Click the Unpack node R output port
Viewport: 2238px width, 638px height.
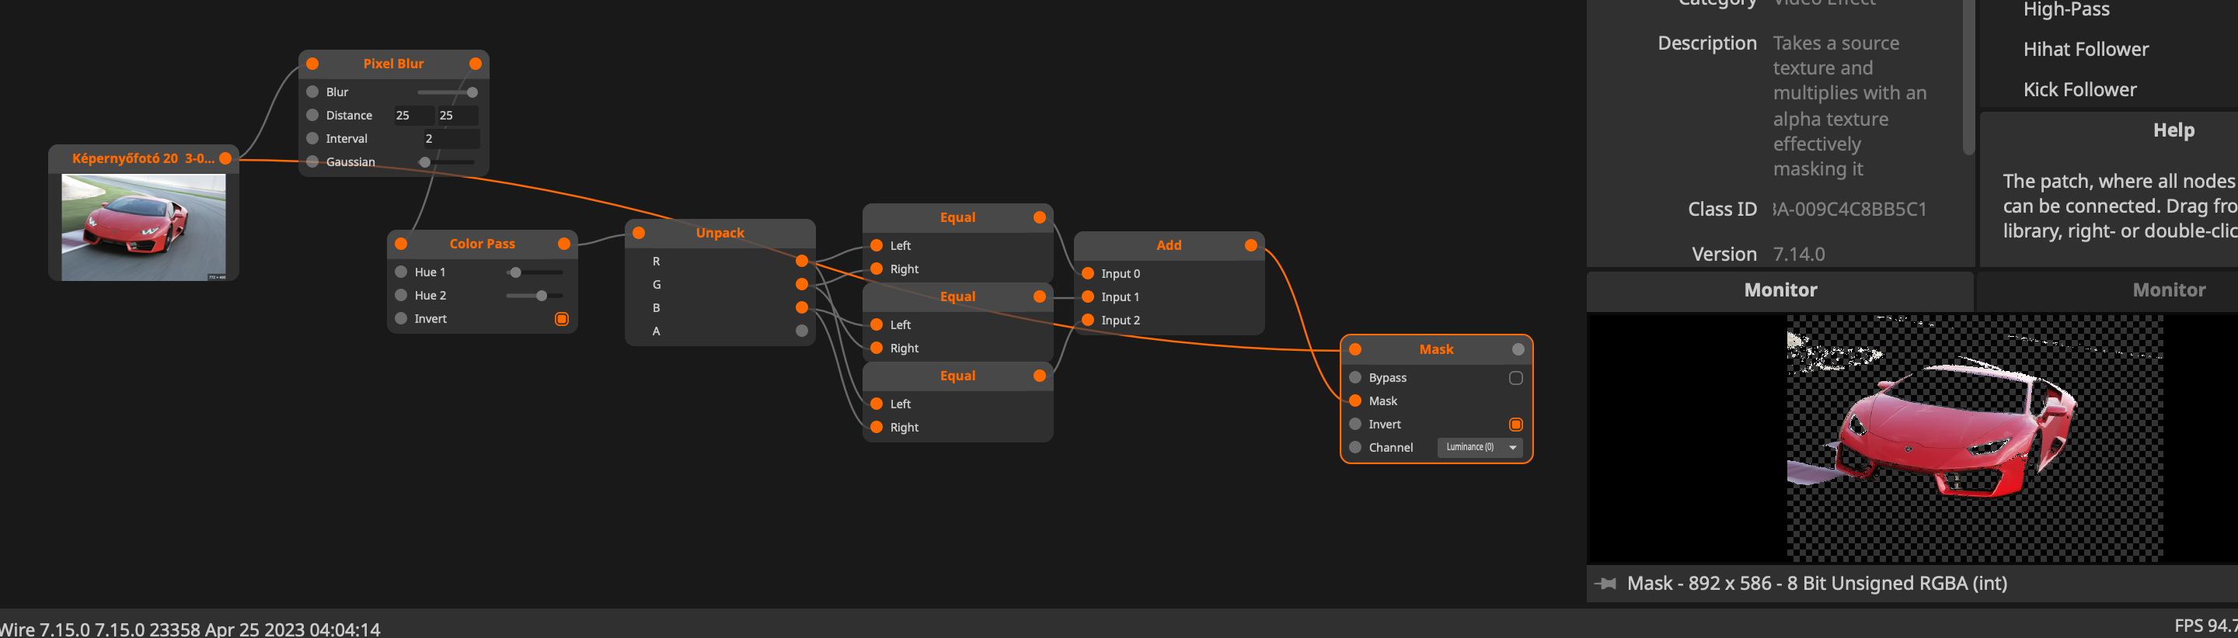(801, 262)
